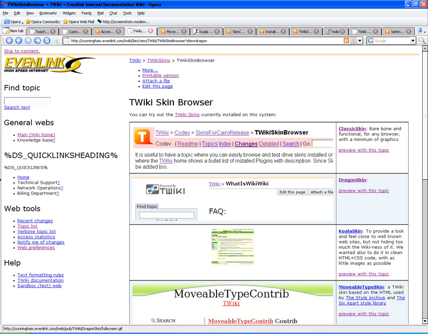Click the security question-mark icon
This screenshot has height=334, width=428.
[354, 41]
